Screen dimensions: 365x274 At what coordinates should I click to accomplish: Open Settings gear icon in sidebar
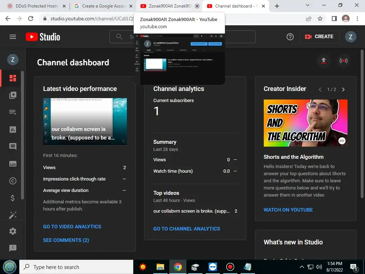pos(13,231)
